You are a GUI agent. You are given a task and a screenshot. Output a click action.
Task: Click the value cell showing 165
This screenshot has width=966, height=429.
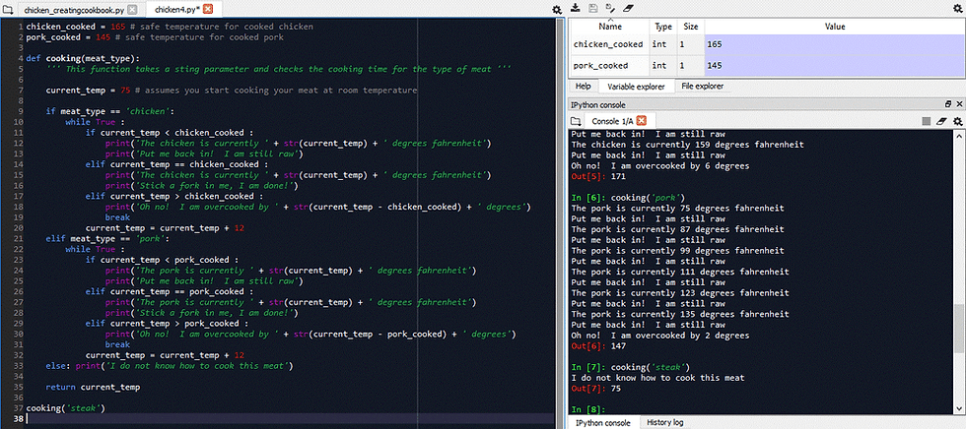pos(835,44)
